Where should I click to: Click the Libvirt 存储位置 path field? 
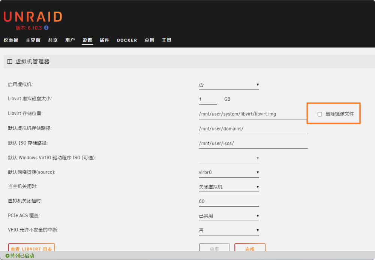pyautogui.click(x=253, y=114)
